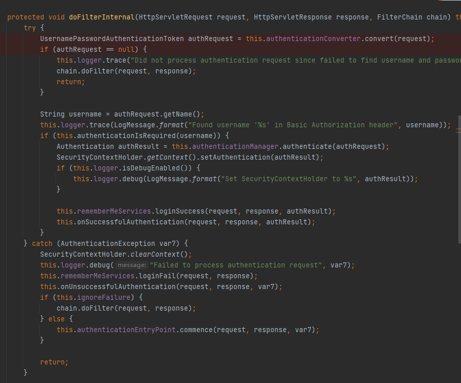Click the getContext static method call

[168, 158]
